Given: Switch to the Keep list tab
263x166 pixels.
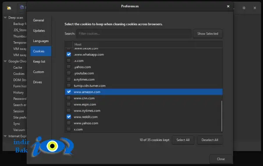Looking at the screenshot, I should 39,61.
